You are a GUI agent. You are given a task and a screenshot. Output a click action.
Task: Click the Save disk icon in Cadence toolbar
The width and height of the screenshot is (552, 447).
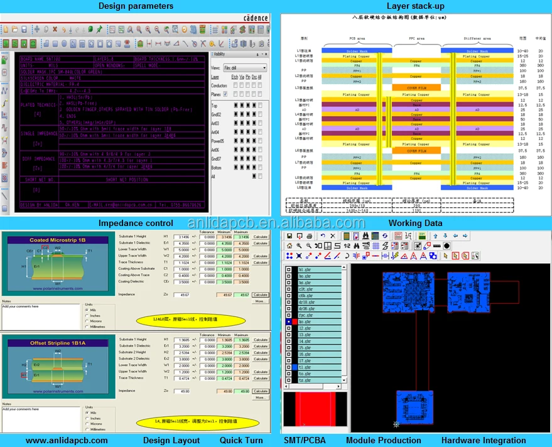pyautogui.click(x=24, y=30)
